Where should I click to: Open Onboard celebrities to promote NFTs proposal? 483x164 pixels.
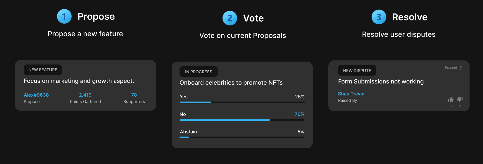click(x=231, y=83)
